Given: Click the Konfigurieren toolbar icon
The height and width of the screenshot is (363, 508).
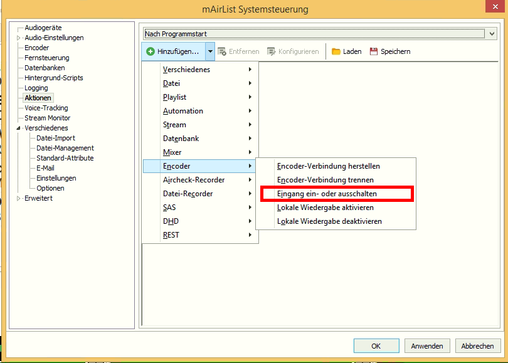Looking at the screenshot, I should [x=271, y=51].
